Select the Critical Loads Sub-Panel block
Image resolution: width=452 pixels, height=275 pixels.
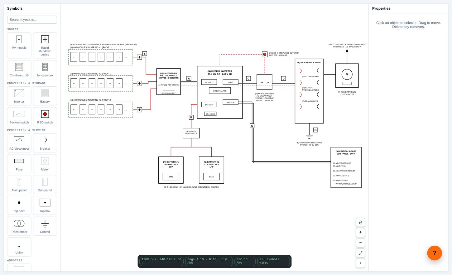(x=346, y=167)
